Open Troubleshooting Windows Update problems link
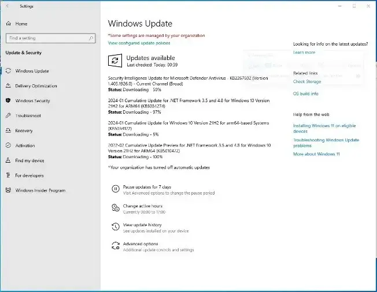Image resolution: width=377 pixels, height=292 pixels. pyautogui.click(x=326, y=143)
